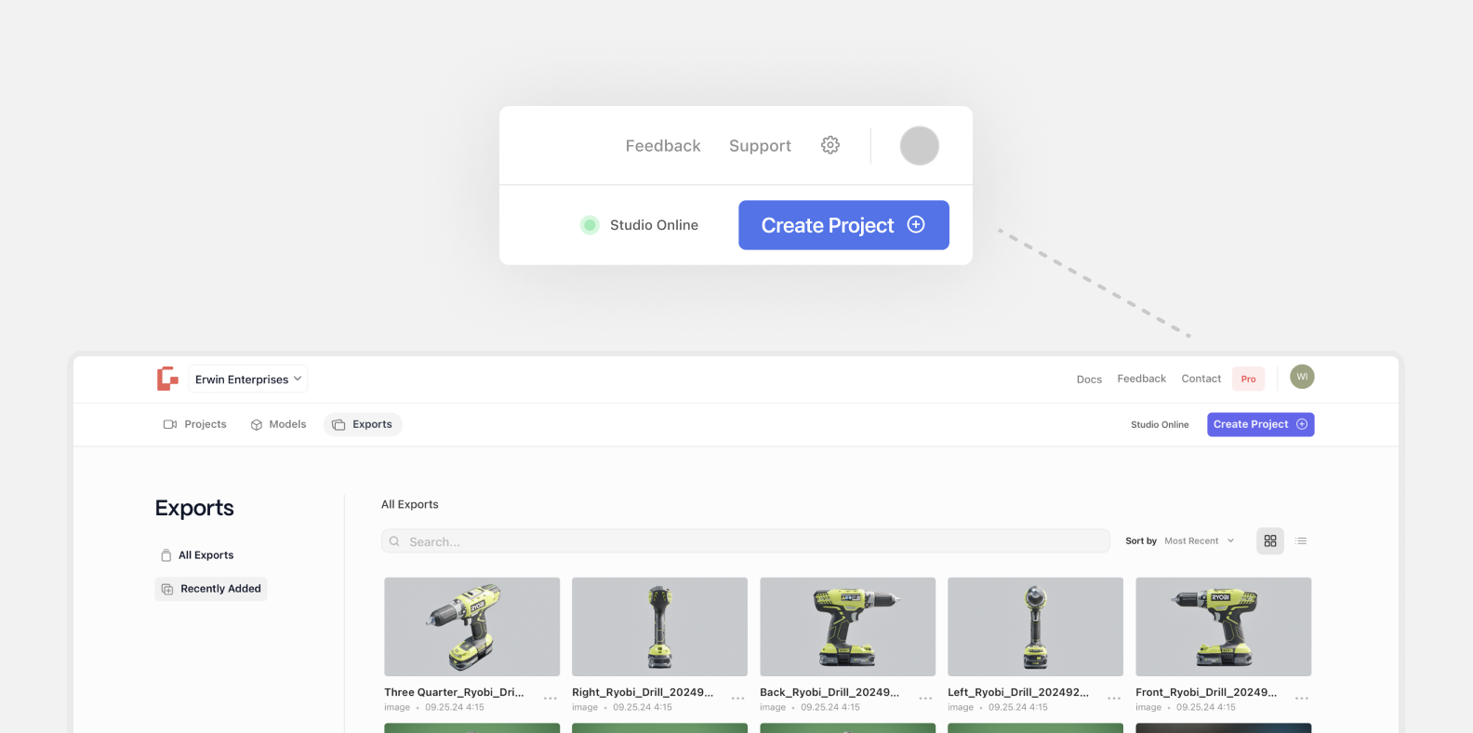Select Recently Added in the sidebar
The height and width of the screenshot is (733, 1473).
coord(211,589)
